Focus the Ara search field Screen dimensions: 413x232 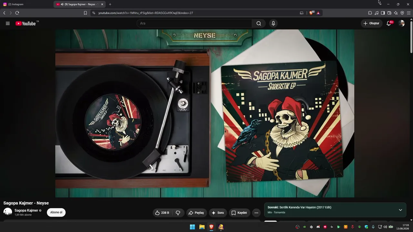pos(194,23)
